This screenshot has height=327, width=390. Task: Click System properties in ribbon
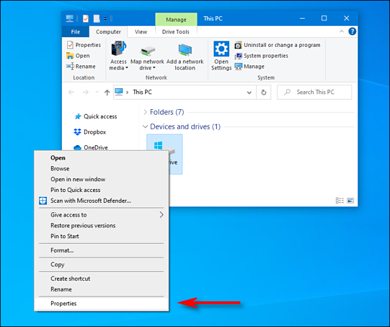[265, 56]
